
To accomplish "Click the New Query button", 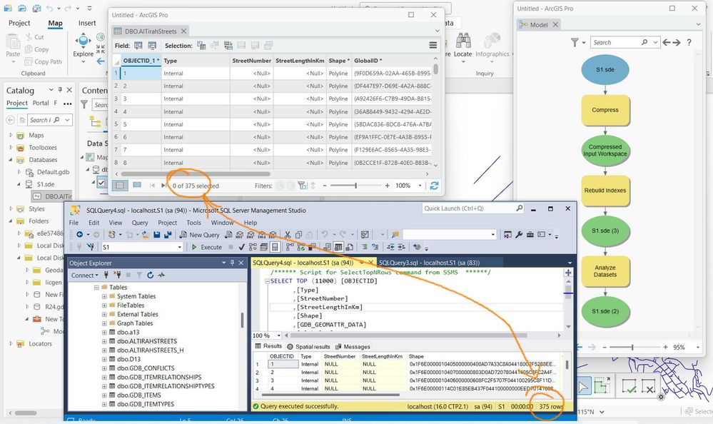I will 199,235.
